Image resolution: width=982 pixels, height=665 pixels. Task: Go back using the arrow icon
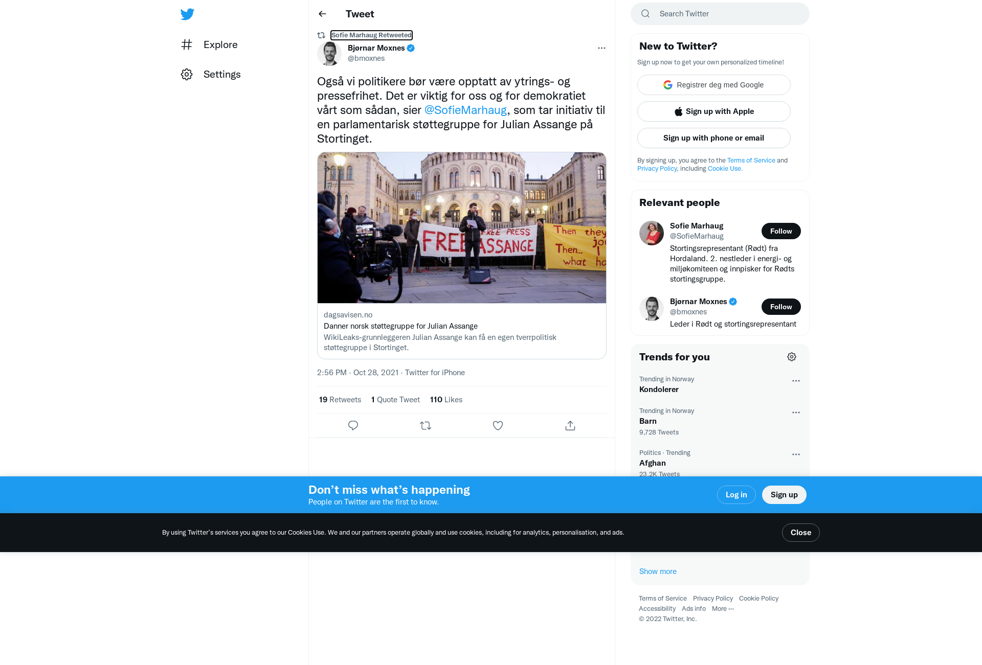(322, 14)
